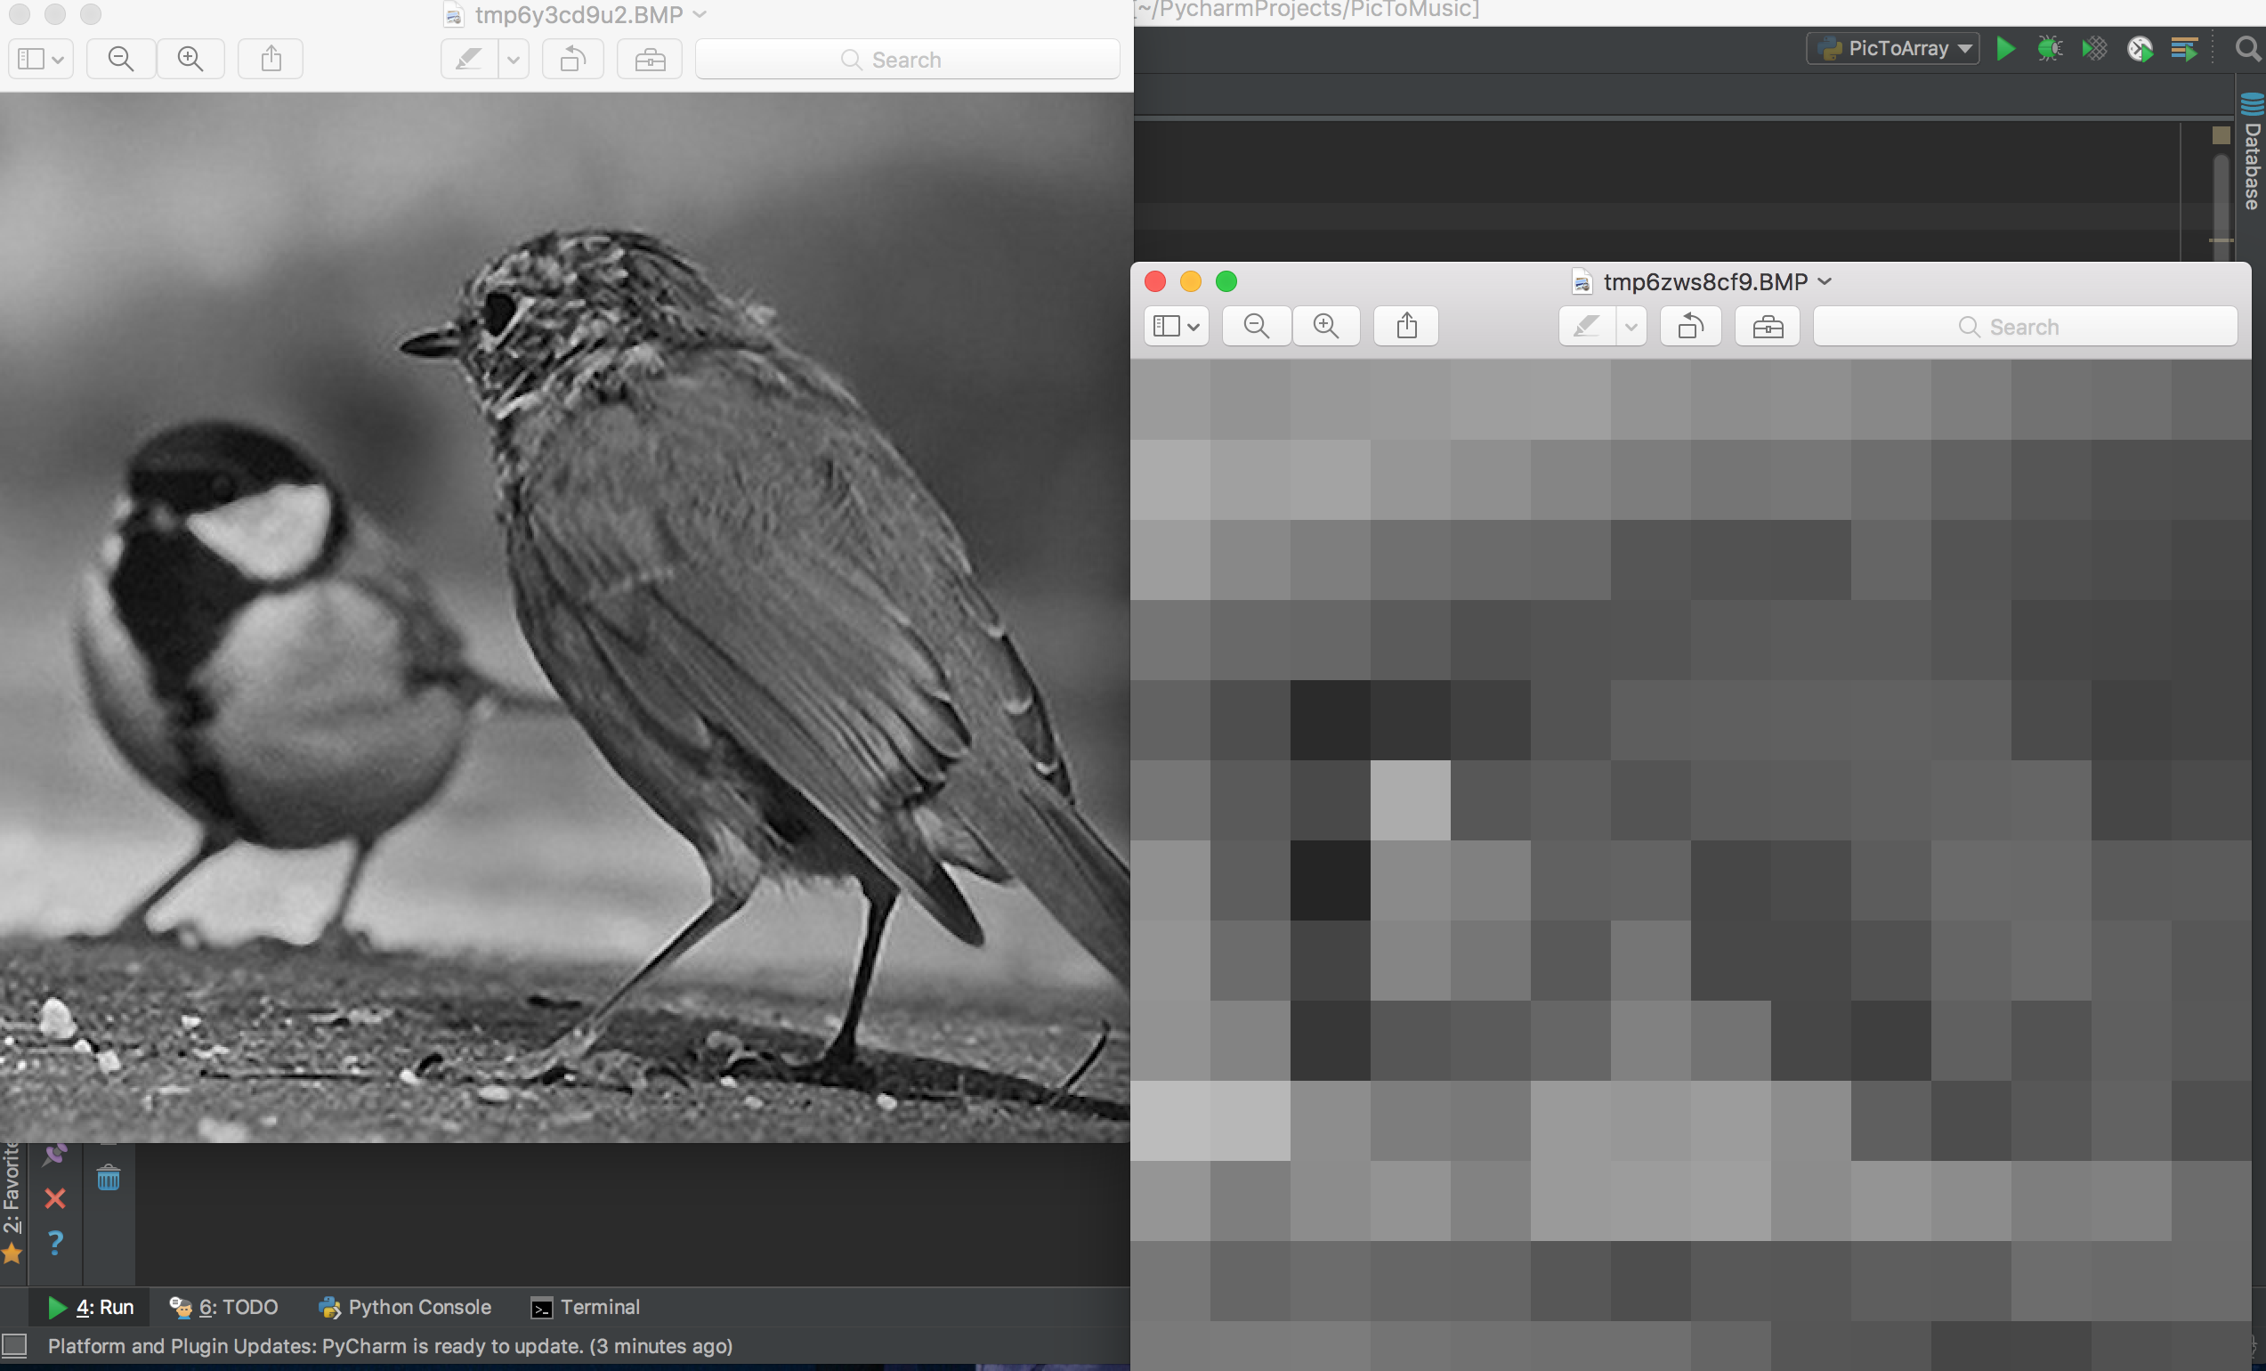Viewport: 2266px width, 1371px height.
Task: Click the blue trash clear-output icon
Action: click(109, 1178)
